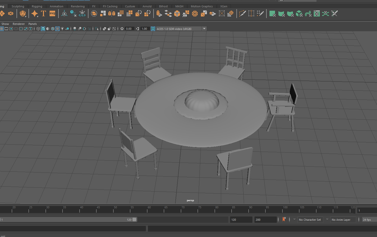Open the Renderer panel menu

[x=19, y=24]
